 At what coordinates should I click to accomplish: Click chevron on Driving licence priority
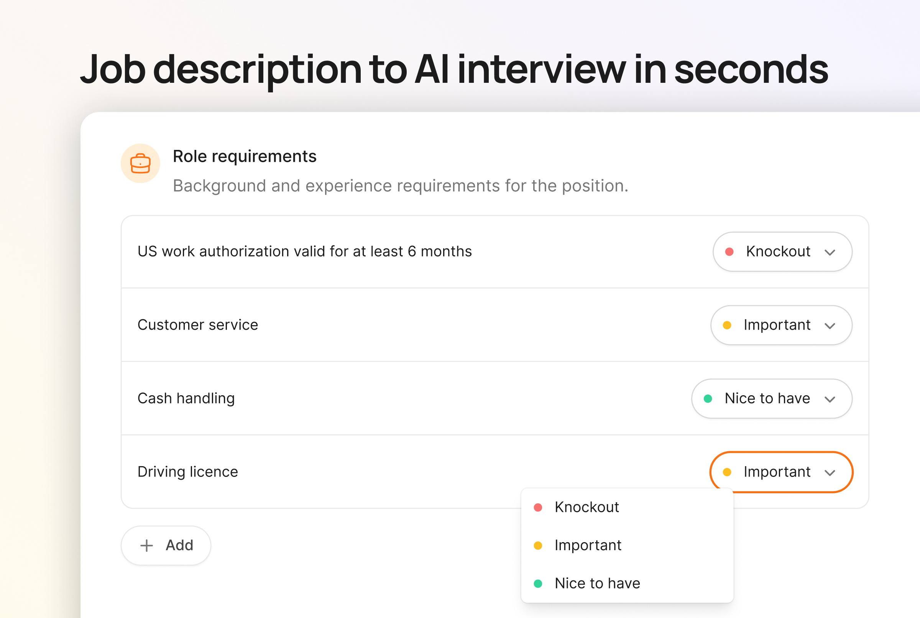pos(830,473)
